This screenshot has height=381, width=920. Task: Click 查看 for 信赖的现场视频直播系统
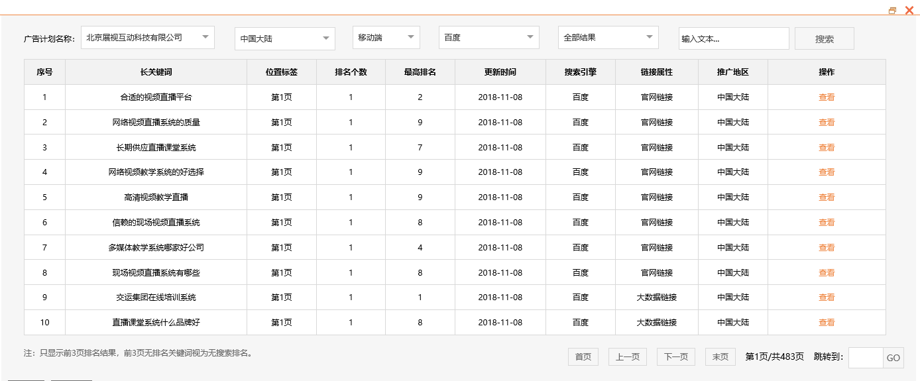827,223
